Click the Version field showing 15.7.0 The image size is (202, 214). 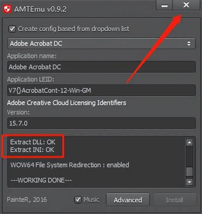tap(101, 123)
